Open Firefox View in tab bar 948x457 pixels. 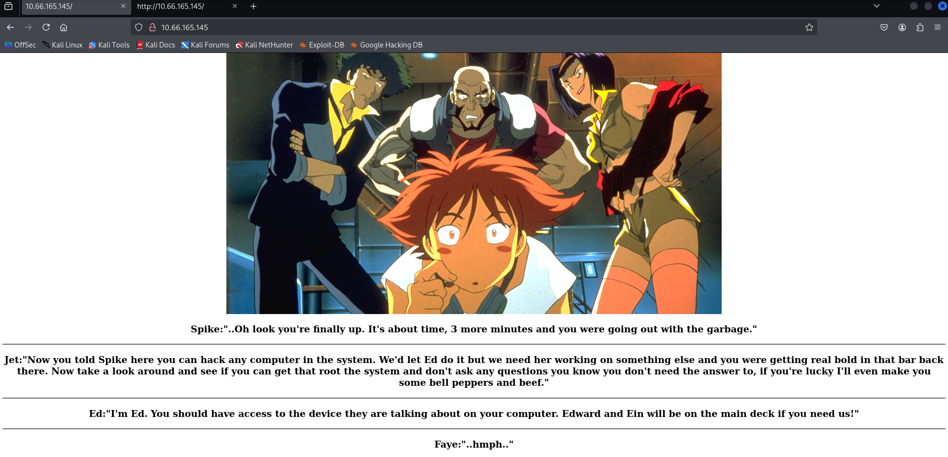[8, 6]
